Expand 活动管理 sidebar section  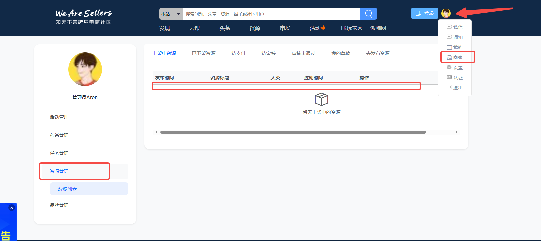59,117
